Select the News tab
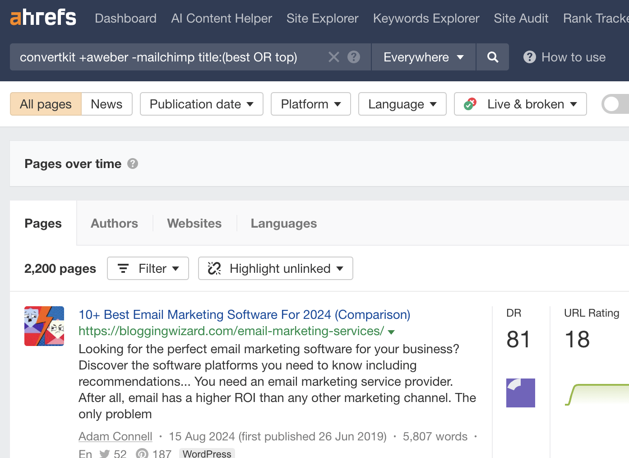The image size is (629, 458). coord(106,104)
